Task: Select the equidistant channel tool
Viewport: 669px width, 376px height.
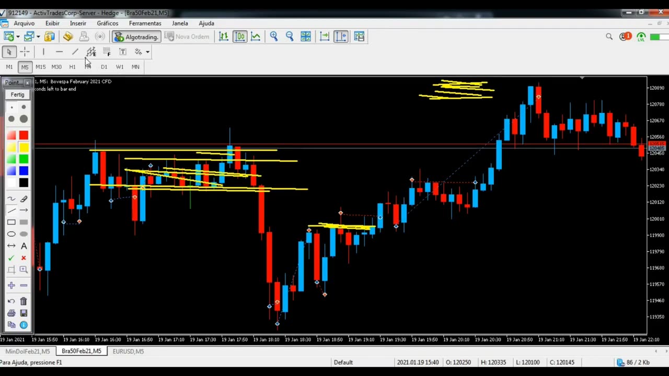Action: [x=91, y=52]
